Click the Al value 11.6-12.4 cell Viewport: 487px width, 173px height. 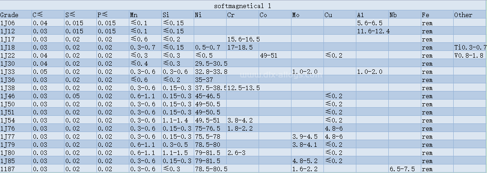[x=372, y=31]
